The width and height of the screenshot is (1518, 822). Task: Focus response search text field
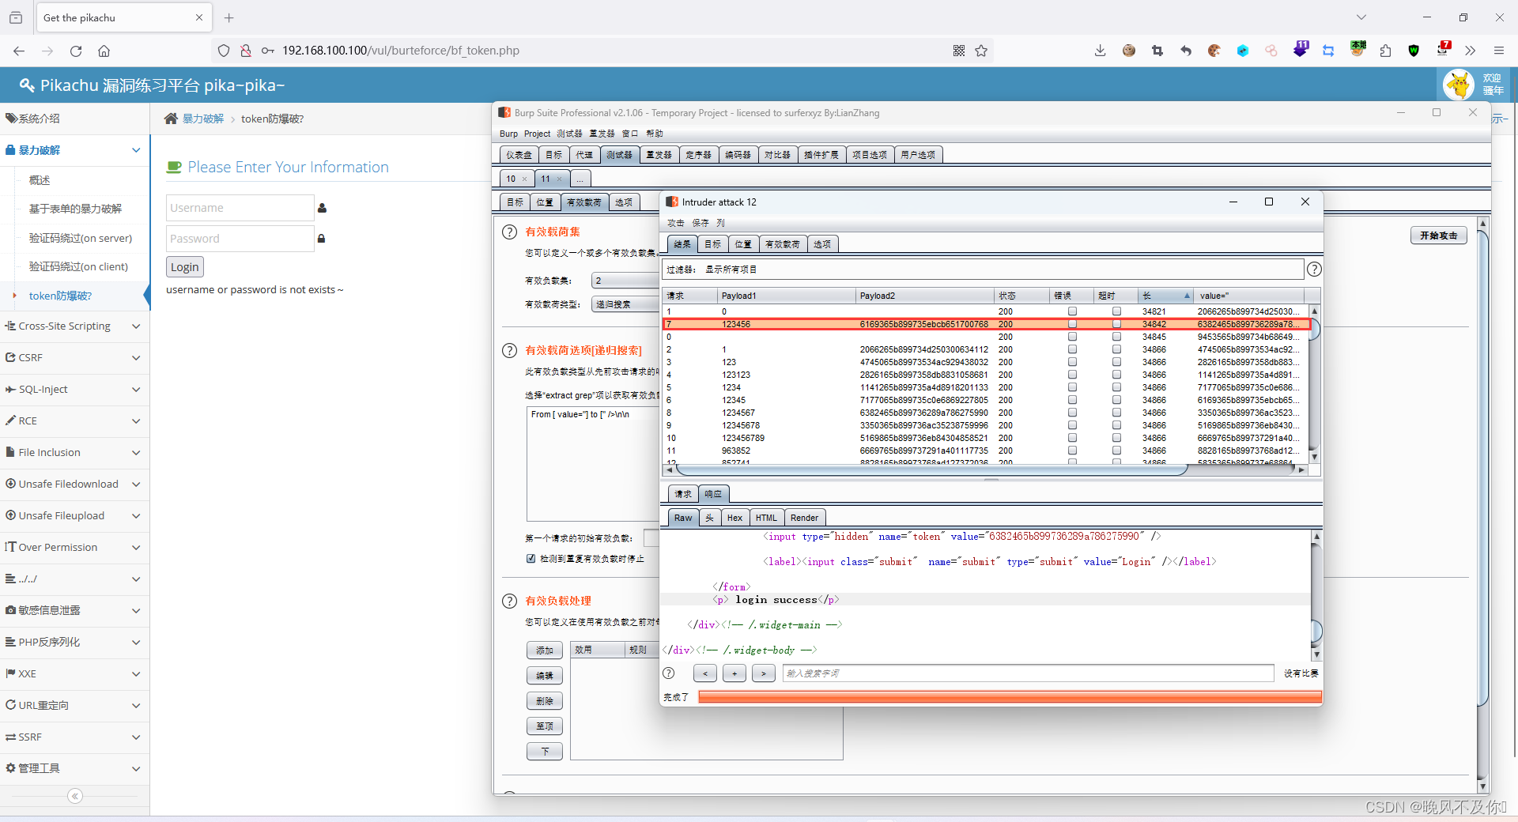(1028, 673)
